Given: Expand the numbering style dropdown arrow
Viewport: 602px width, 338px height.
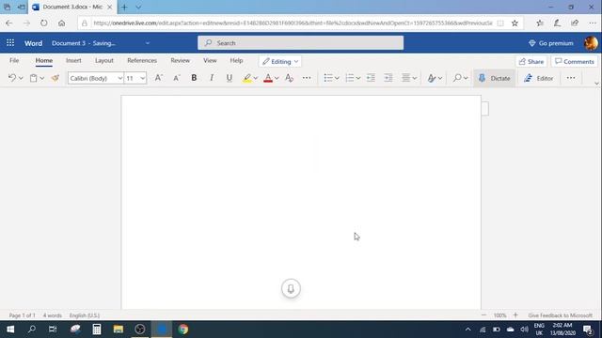Looking at the screenshot, I should (357, 78).
